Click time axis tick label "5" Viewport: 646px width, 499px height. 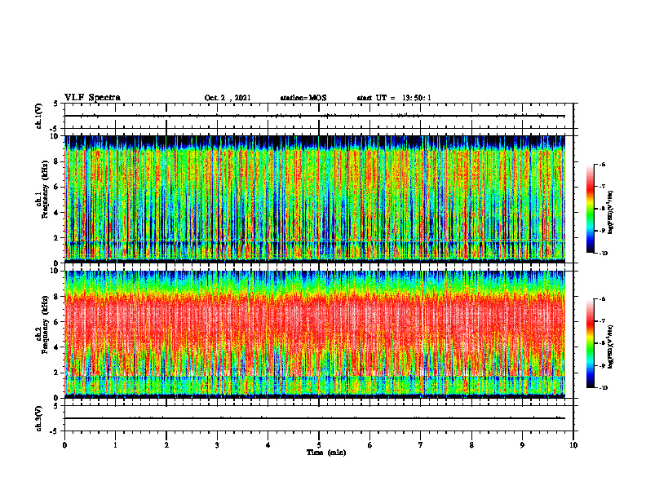pos(319,445)
